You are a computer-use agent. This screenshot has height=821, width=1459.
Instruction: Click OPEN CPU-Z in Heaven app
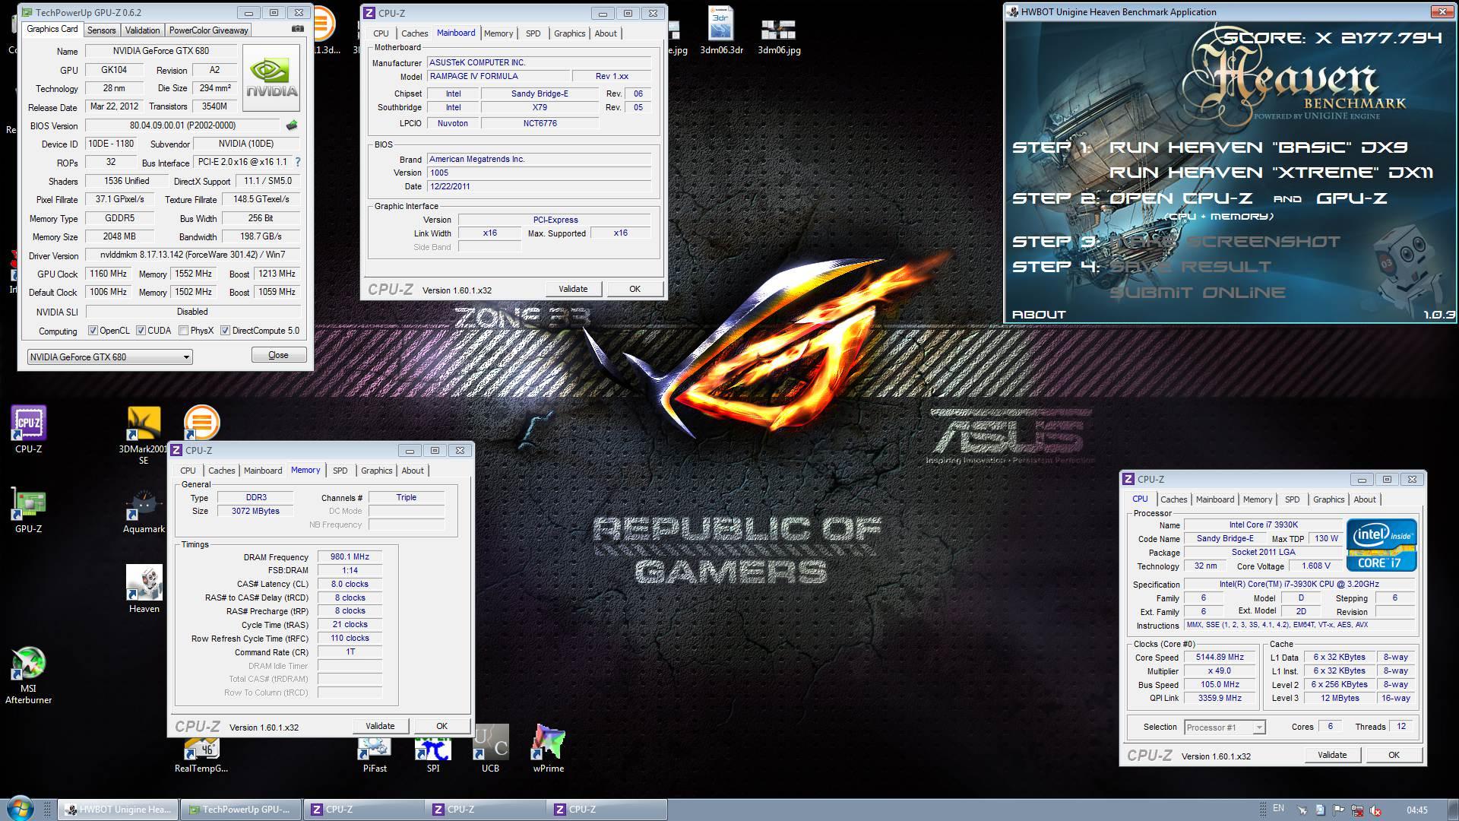pyautogui.click(x=1180, y=198)
